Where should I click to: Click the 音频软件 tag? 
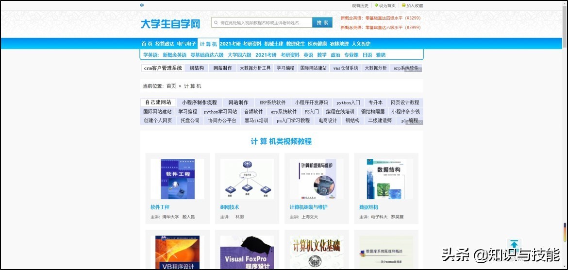pyautogui.click(x=253, y=112)
